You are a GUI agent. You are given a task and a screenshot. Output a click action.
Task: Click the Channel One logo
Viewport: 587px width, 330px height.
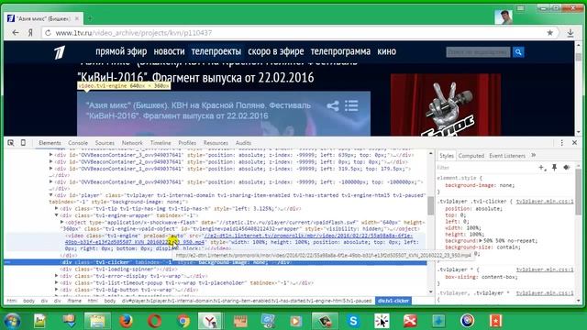pos(59,52)
